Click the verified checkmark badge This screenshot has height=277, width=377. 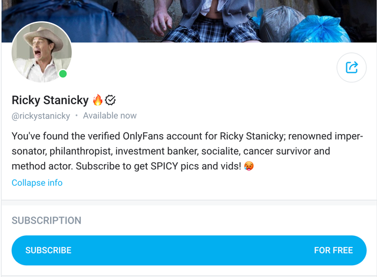(x=110, y=100)
